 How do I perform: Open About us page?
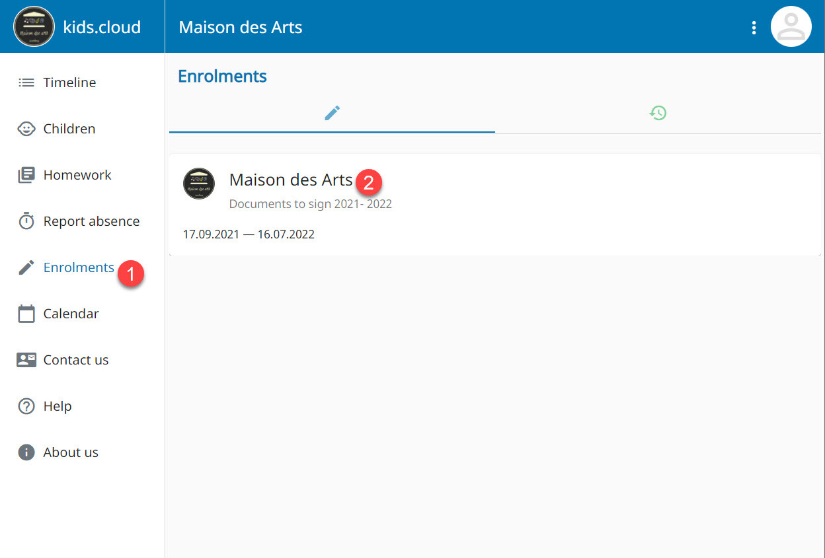(x=82, y=452)
